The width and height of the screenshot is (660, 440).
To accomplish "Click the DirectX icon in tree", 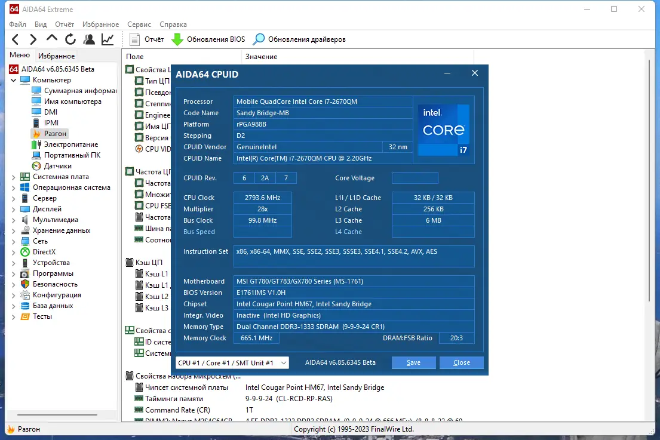I will tap(25, 252).
